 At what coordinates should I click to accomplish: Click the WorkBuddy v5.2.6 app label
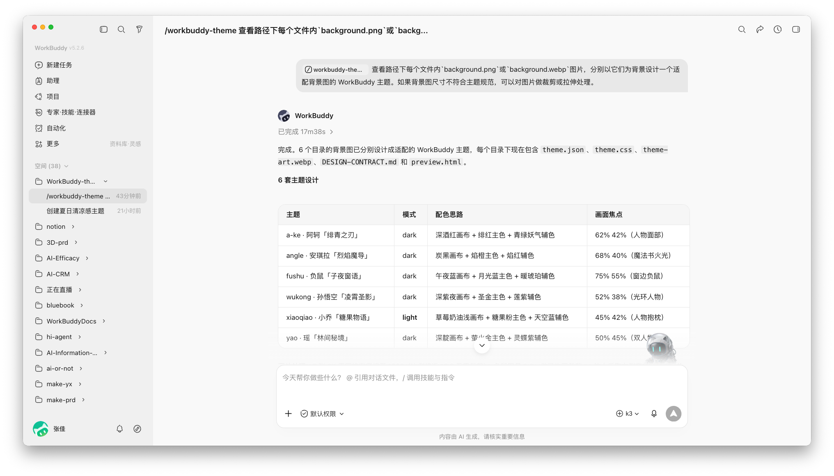coord(60,48)
